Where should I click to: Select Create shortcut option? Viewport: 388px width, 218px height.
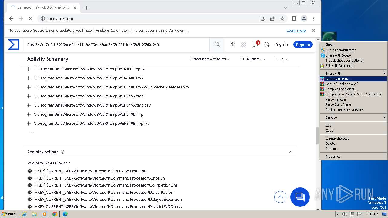tap(353, 138)
